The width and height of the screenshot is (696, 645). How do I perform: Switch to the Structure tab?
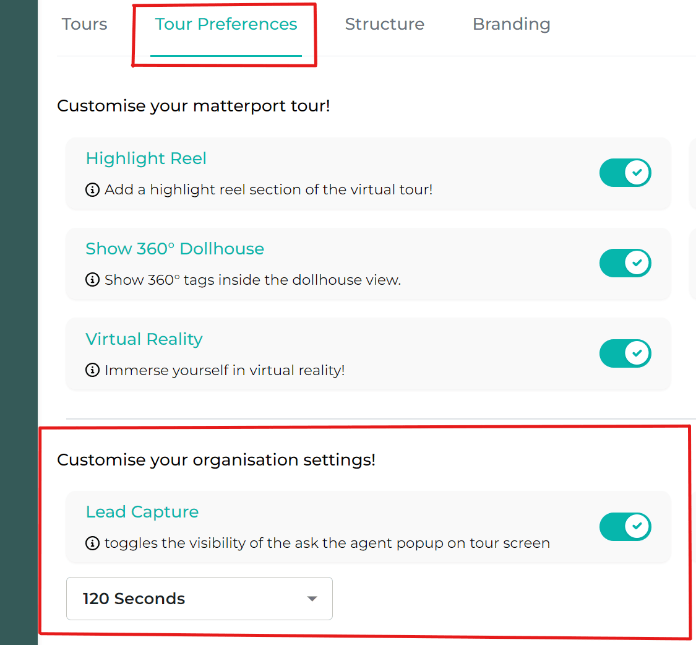[384, 24]
